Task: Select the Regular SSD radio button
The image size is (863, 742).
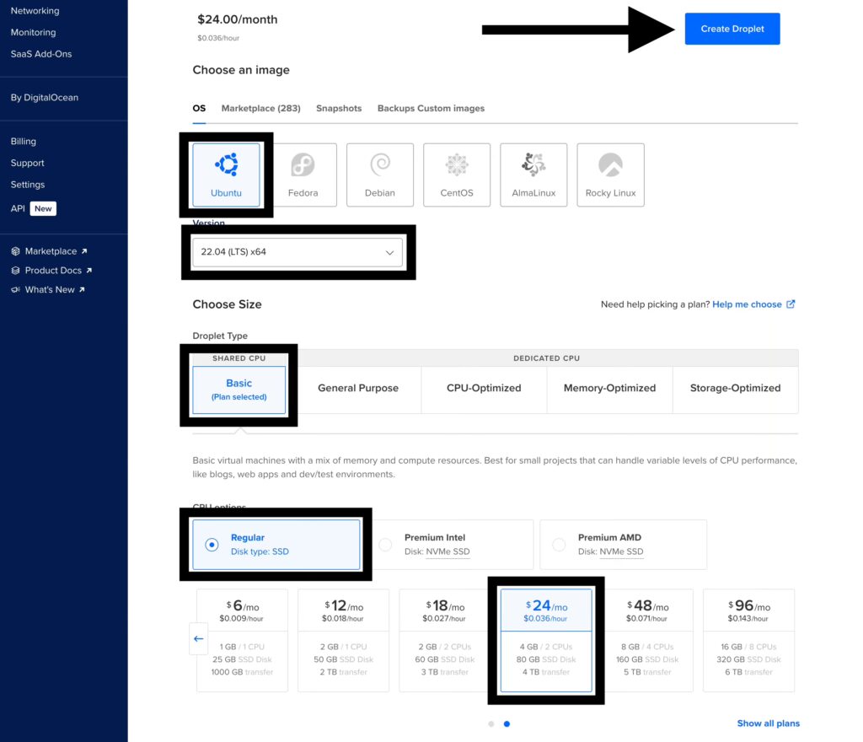Action: pyautogui.click(x=212, y=545)
